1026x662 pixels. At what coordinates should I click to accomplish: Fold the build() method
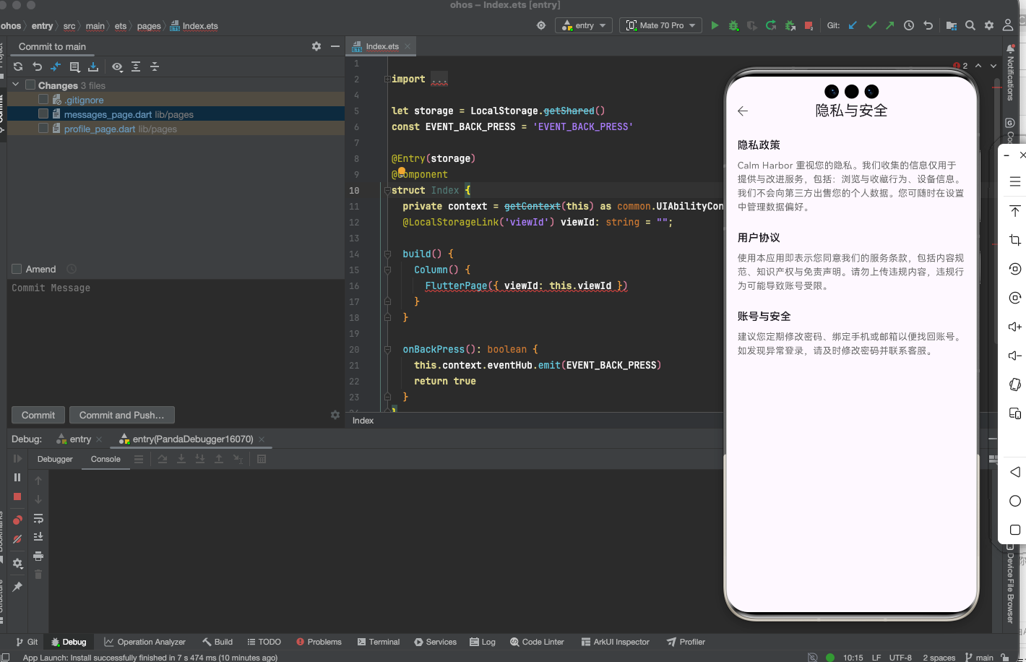(387, 254)
